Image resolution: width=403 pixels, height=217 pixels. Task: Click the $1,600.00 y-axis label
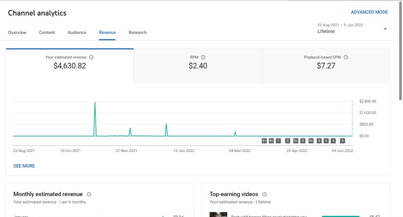click(368, 112)
